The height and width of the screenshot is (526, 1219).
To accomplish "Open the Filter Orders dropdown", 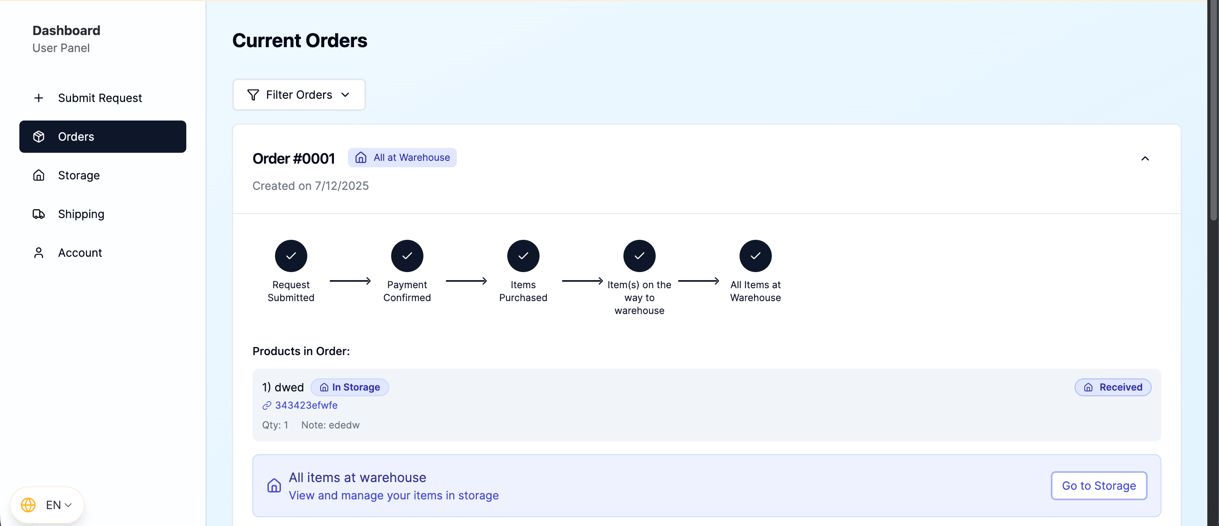I will pos(298,95).
